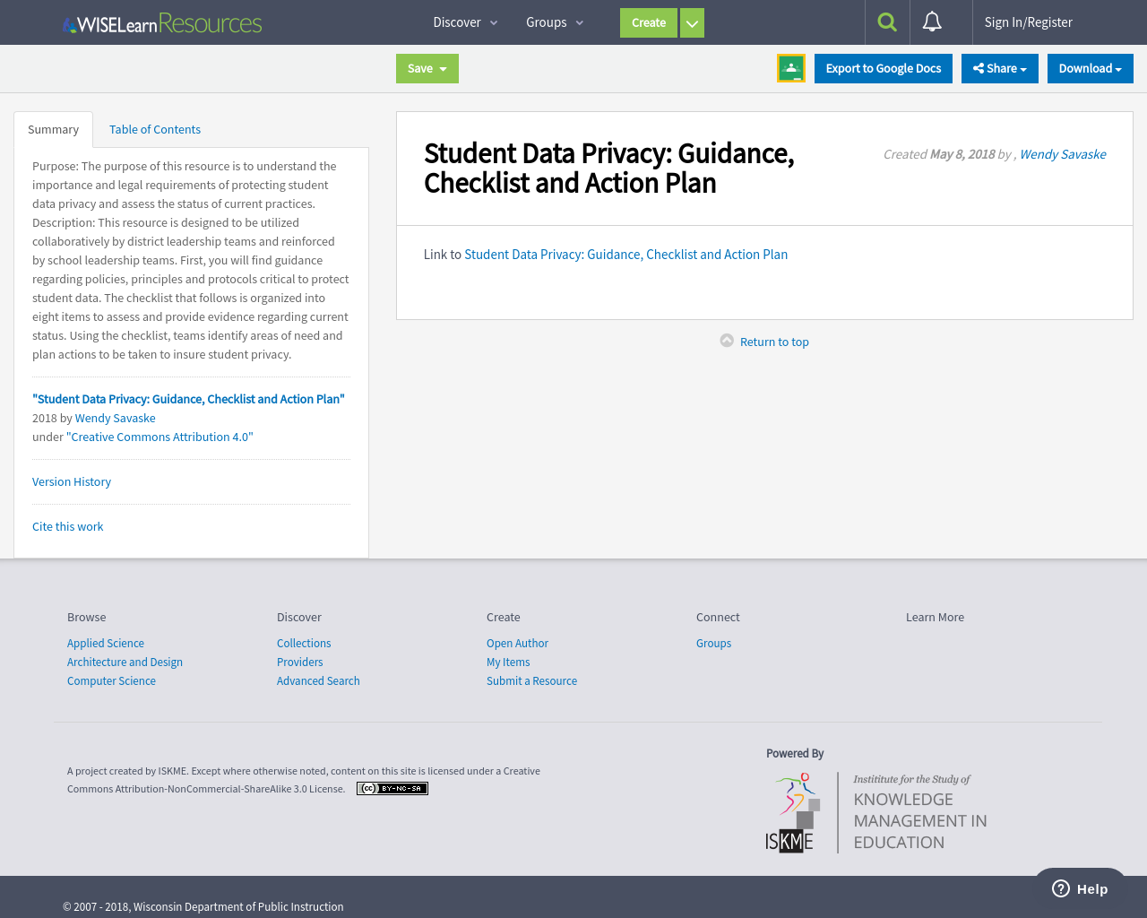Image resolution: width=1147 pixels, height=918 pixels.
Task: Open the Download options dropdown
Action: coord(1090,67)
